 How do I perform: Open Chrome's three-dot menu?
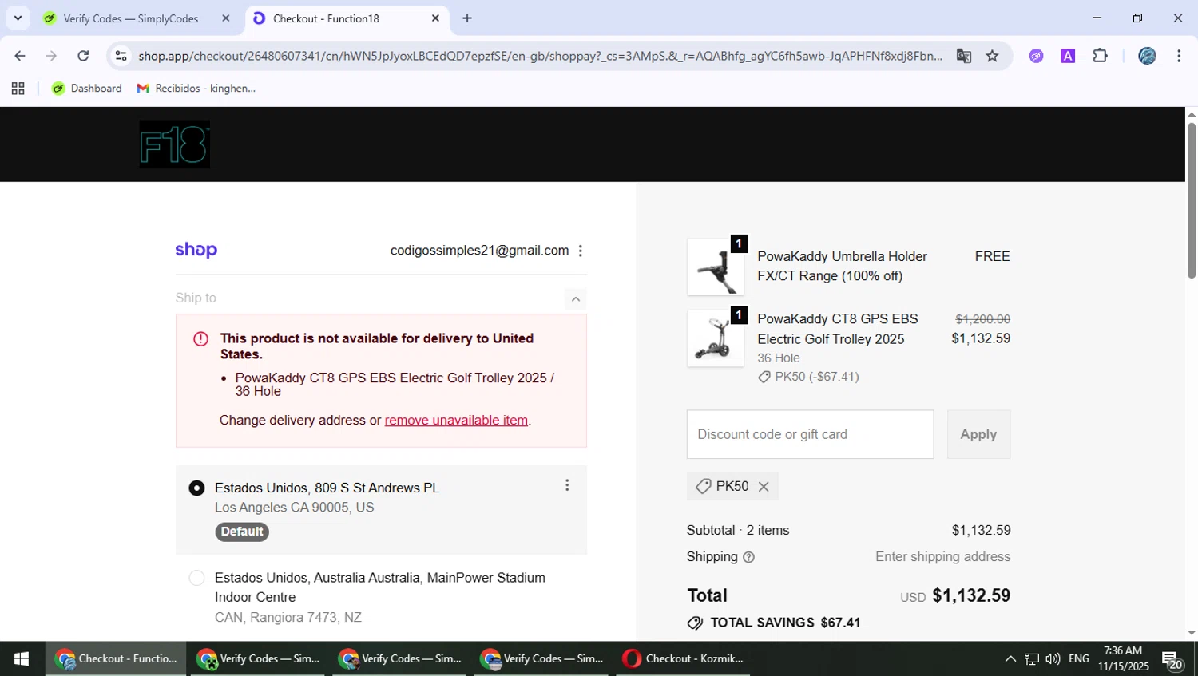[1179, 56]
